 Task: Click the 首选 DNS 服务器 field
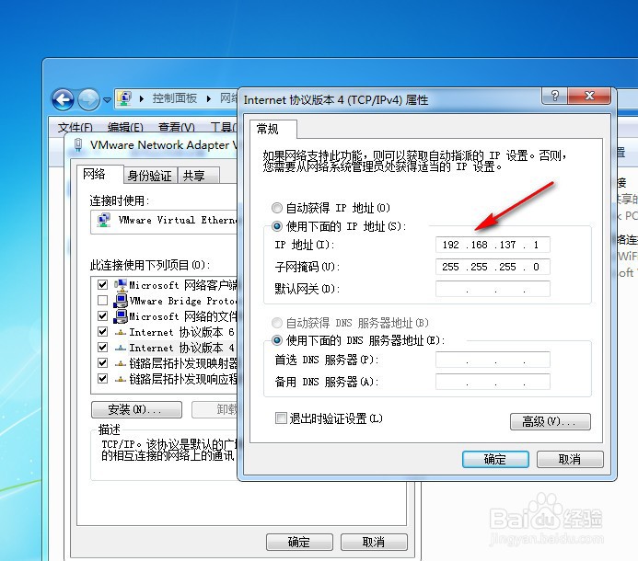493,360
